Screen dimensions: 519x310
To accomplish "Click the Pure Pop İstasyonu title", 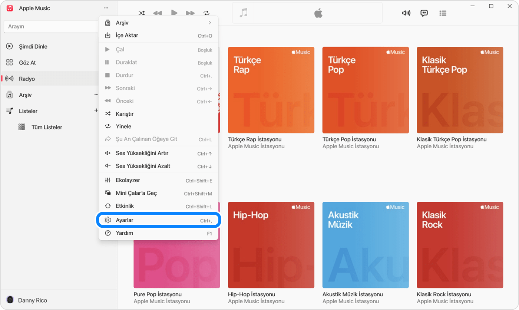I will pos(158,294).
